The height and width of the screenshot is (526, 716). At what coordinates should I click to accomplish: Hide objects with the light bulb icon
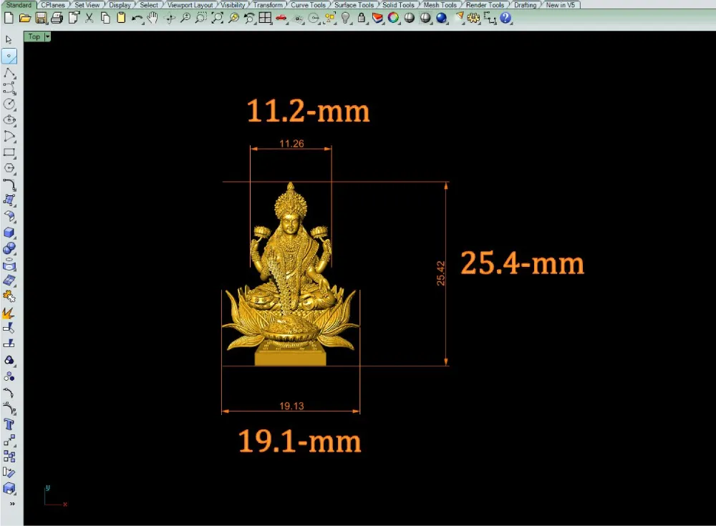346,19
